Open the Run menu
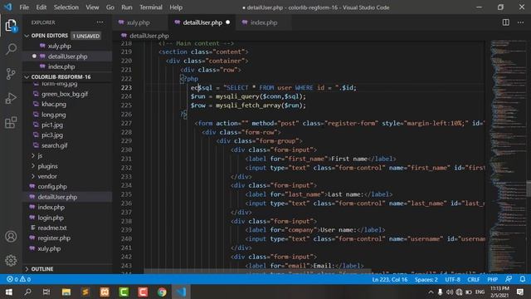 click(127, 7)
